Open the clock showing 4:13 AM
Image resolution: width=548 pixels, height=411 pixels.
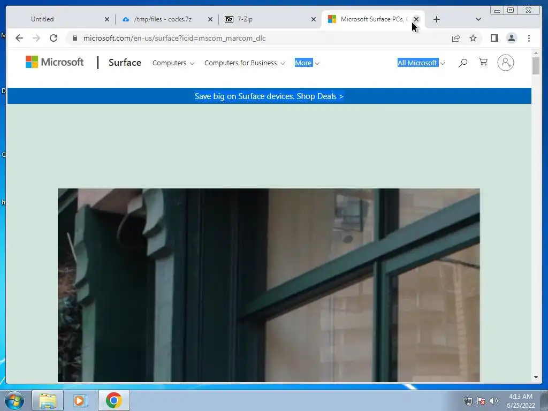click(x=520, y=401)
